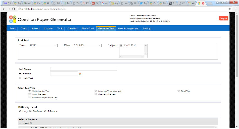Reload the page with refresh icon
The height and width of the screenshot is (129, 239).
coord(14,9)
